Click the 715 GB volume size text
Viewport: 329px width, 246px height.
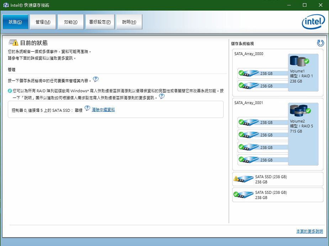point(296,131)
